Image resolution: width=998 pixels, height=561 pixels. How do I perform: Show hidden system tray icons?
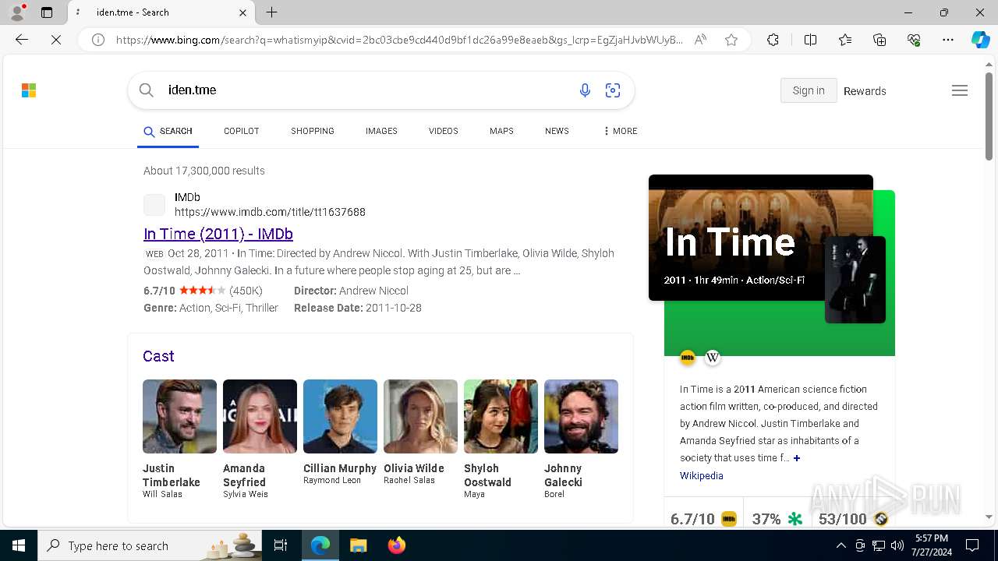tap(841, 545)
